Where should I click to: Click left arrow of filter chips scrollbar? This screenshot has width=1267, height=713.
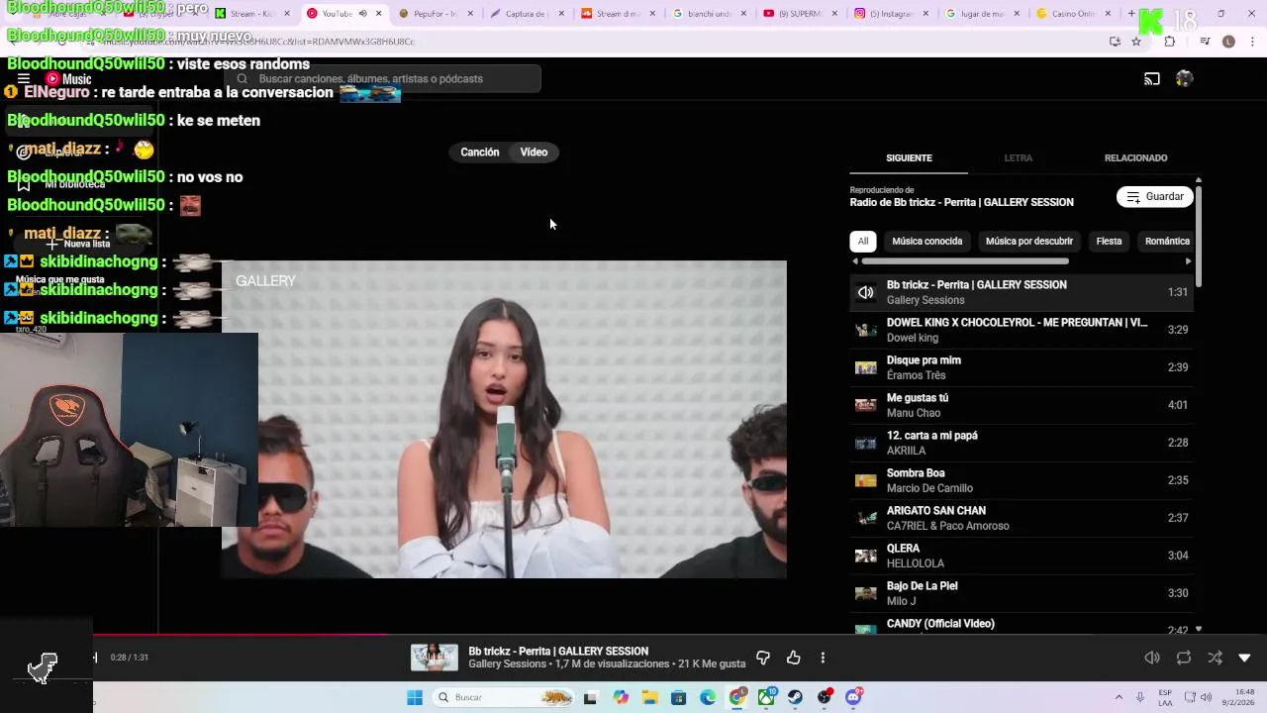click(x=855, y=261)
